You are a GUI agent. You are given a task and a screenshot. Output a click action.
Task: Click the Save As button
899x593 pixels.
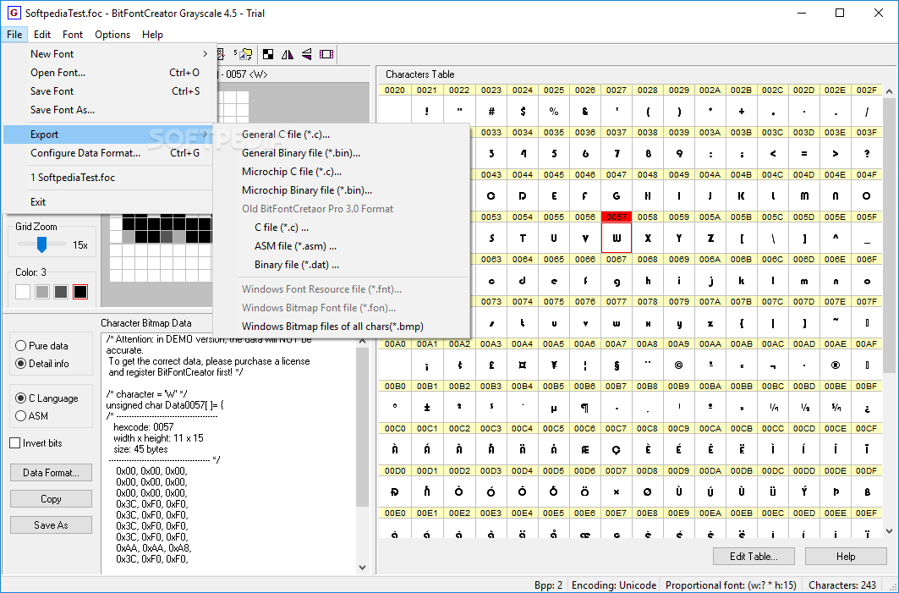[x=51, y=524]
